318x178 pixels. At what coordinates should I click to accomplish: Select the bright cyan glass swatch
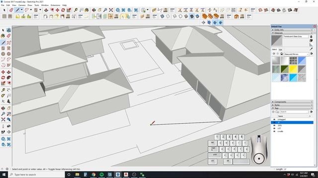tap(293, 78)
